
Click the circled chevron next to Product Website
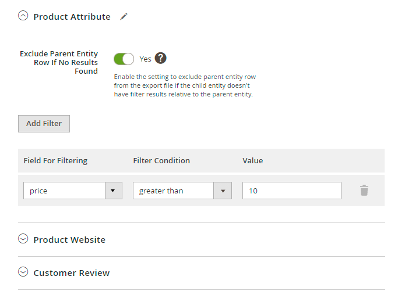coord(23,239)
